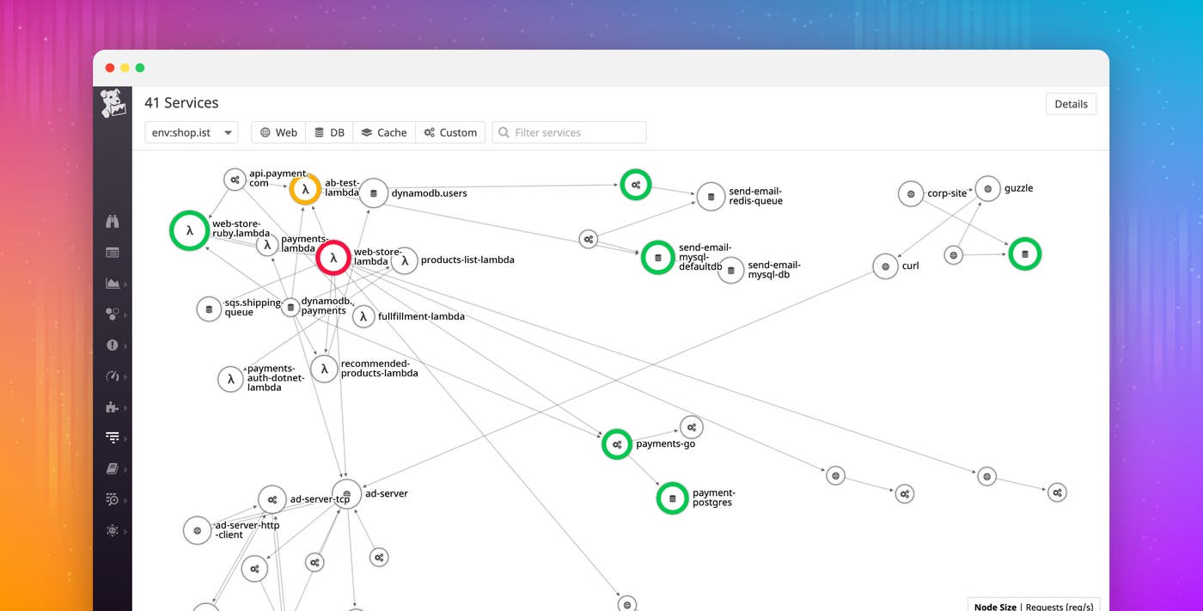Open the bottom Security sidebar icon

[x=113, y=530]
